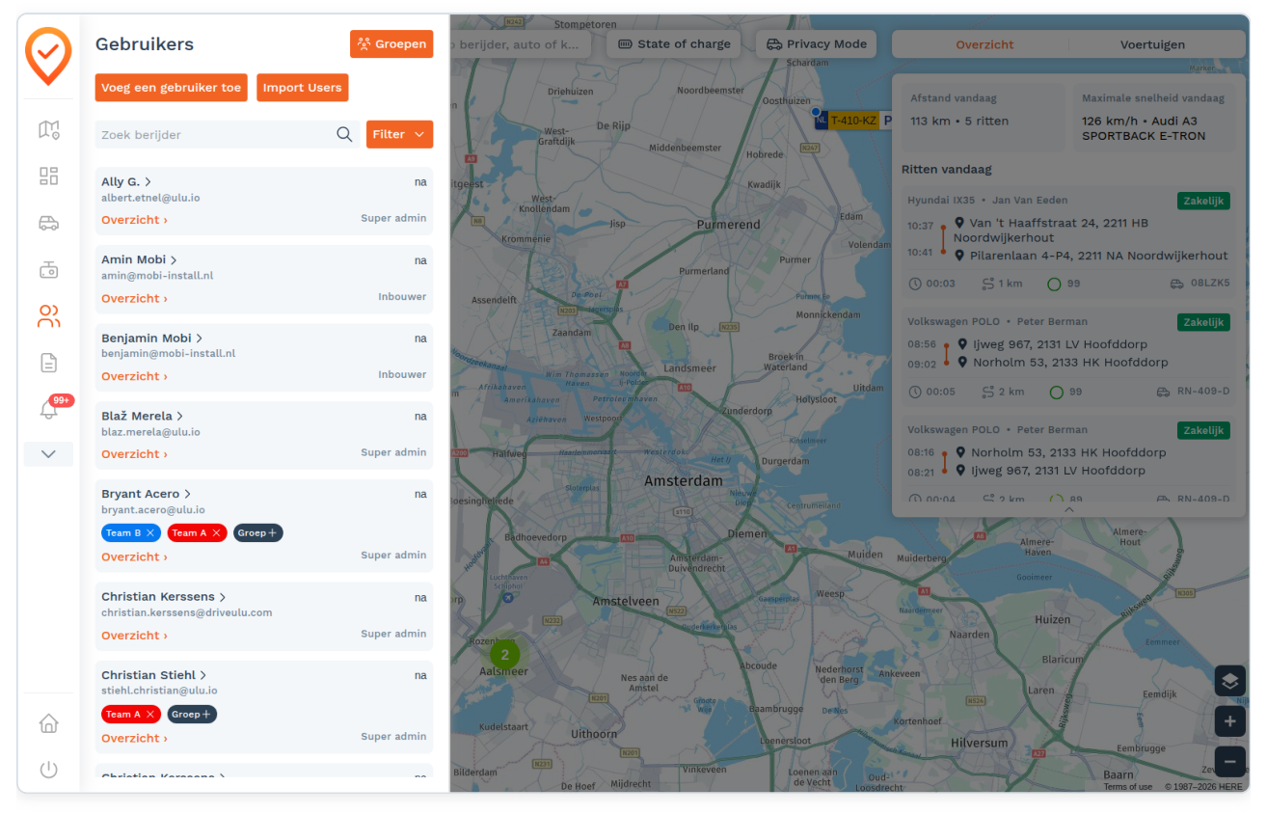
Task: Open Overzicht link for Amin Mobi
Action: (x=134, y=298)
